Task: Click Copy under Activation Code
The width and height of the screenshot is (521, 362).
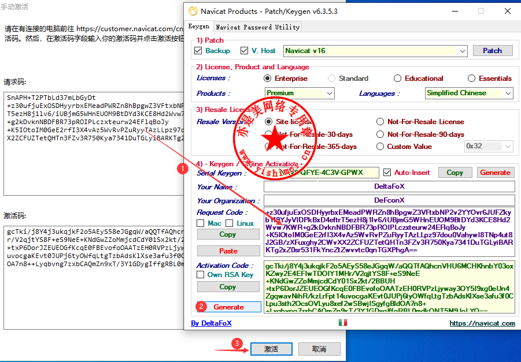Action: pos(228,287)
